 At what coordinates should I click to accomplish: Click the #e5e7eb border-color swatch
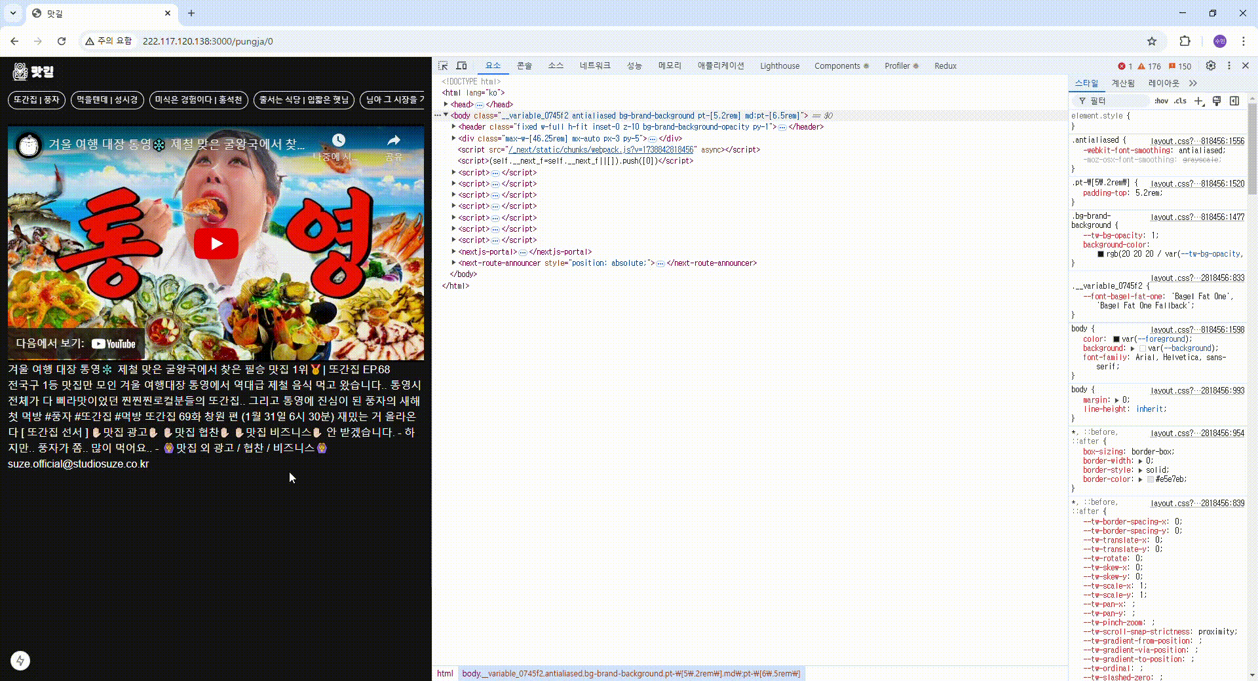1151,479
